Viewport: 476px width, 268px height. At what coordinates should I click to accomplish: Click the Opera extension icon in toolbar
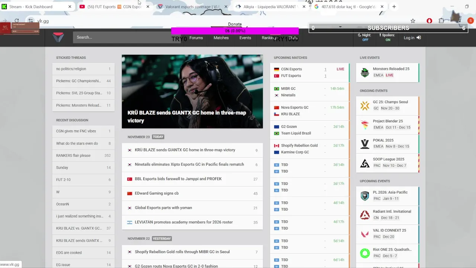tap(429, 21)
